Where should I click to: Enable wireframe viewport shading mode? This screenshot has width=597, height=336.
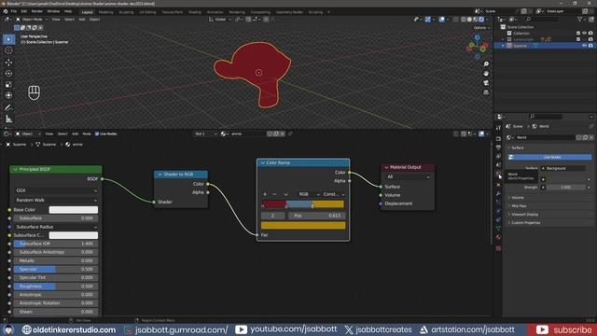[x=464, y=20]
